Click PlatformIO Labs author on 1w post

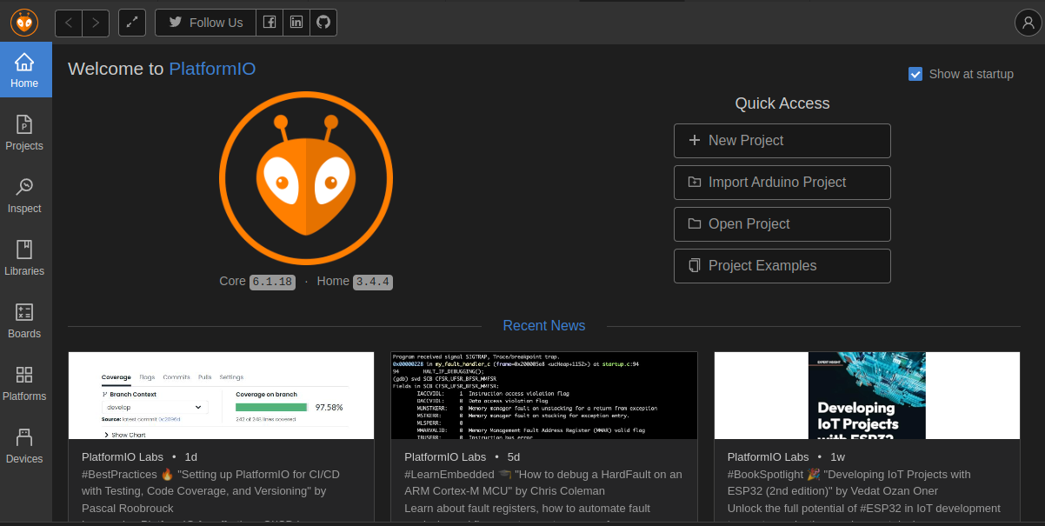pos(769,456)
